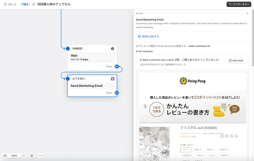
Task: Click the crystal product image thumbnail
Action: pyautogui.click(x=154, y=144)
